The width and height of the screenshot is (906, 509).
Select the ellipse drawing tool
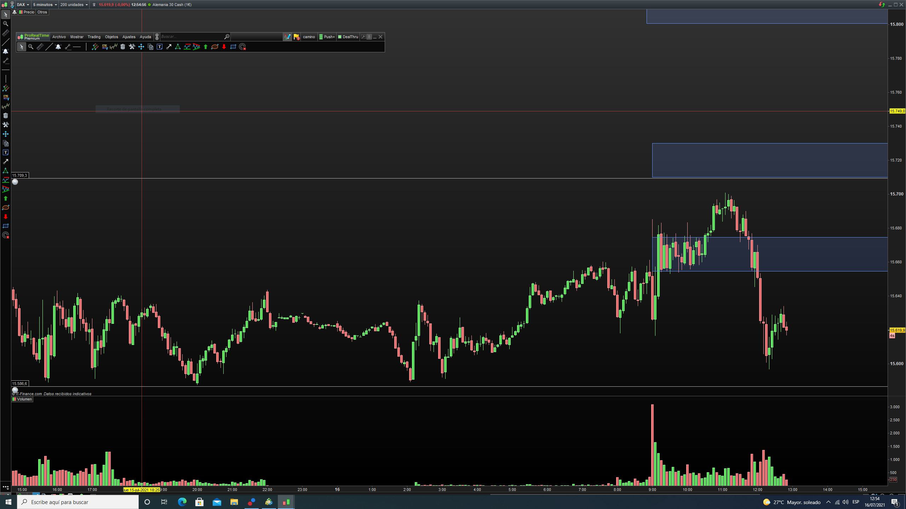[x=215, y=47]
